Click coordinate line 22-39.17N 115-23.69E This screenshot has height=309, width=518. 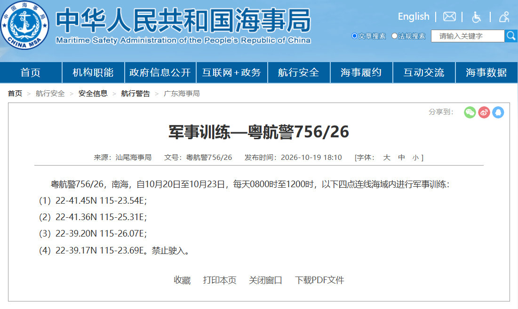100,251
